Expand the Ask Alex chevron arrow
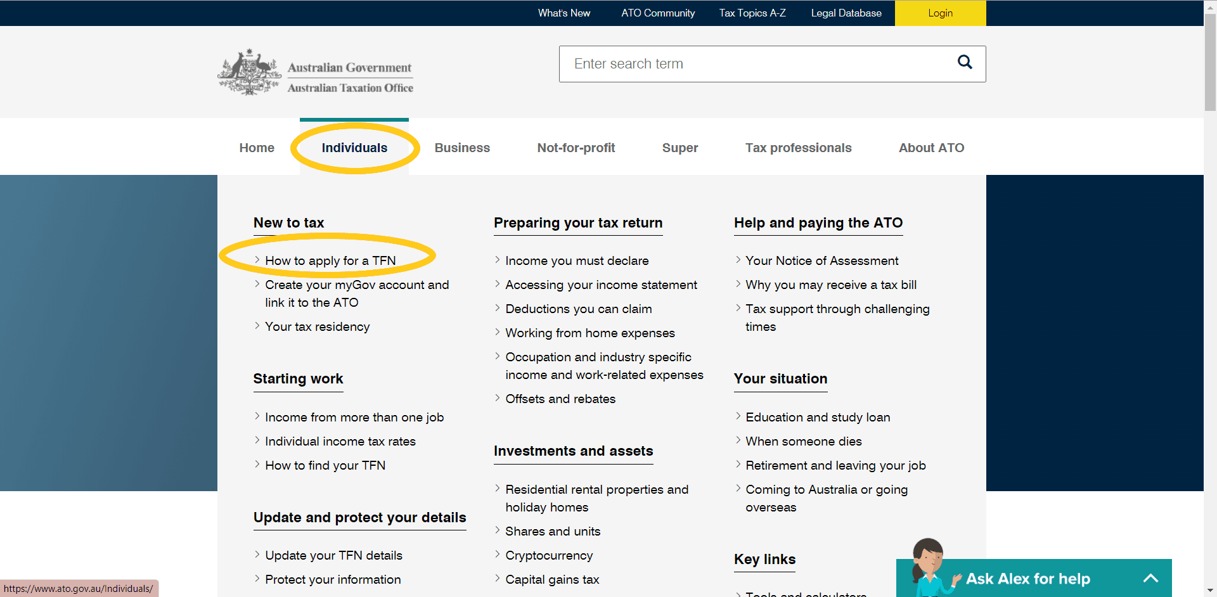This screenshot has width=1217, height=597. click(x=1150, y=578)
